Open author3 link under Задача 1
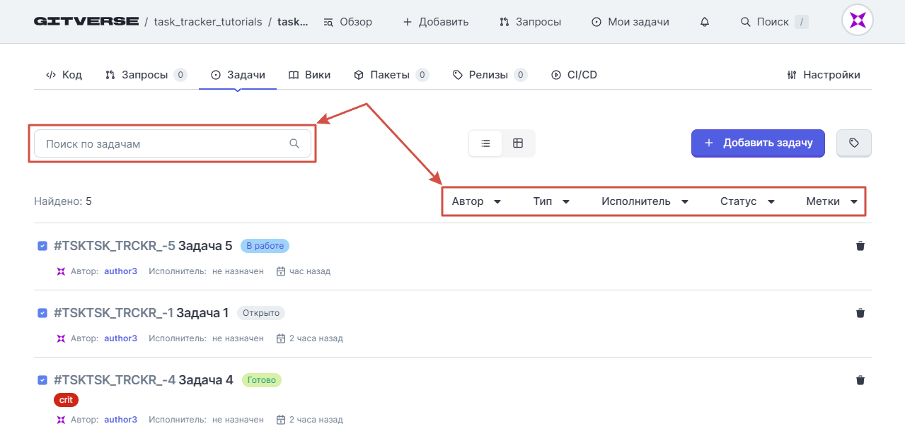905x431 pixels. pos(121,338)
